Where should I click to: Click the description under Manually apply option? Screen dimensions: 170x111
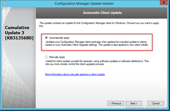97,62
